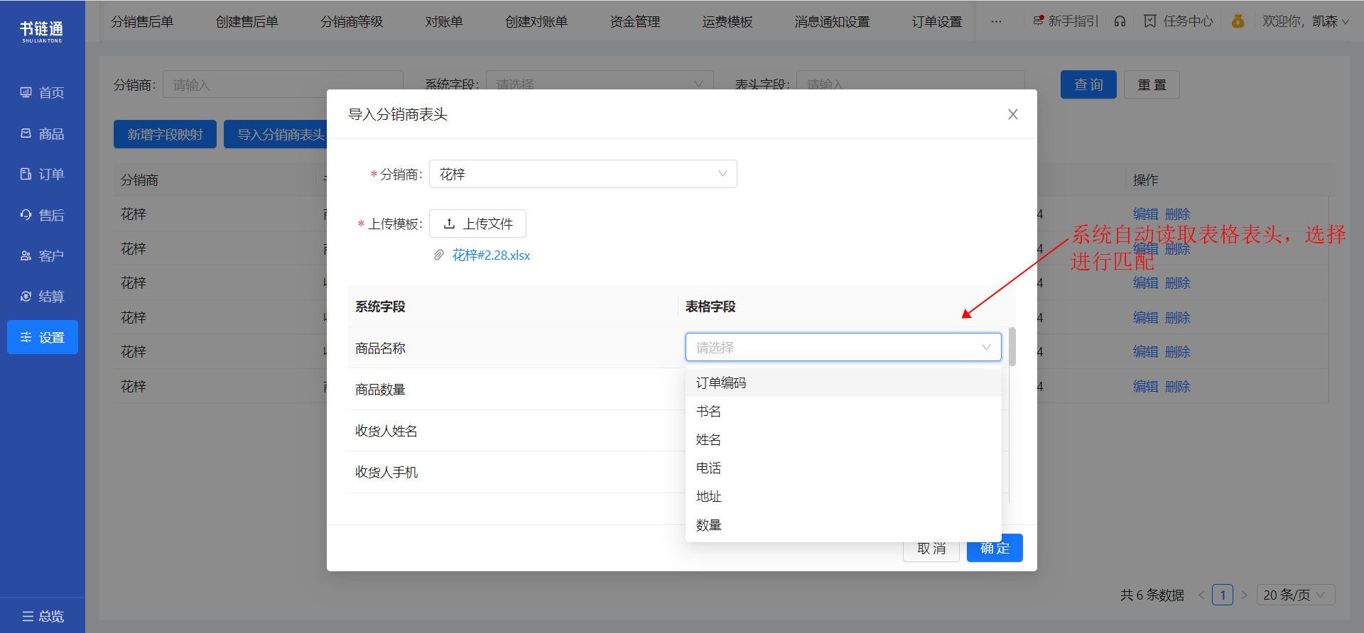Click the paperclip attachment icon
The image size is (1364, 633).
coord(439,255)
